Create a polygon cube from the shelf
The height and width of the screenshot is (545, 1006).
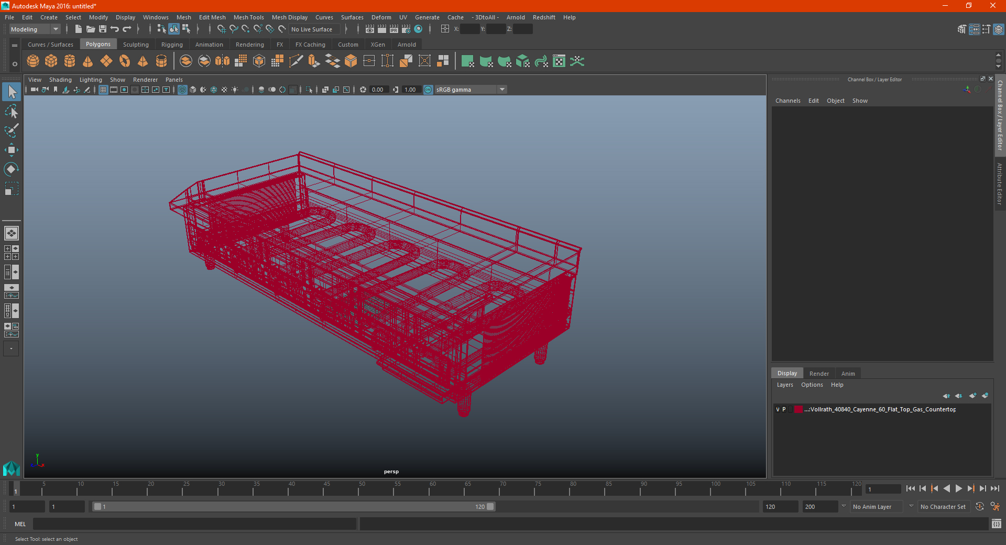pos(51,61)
